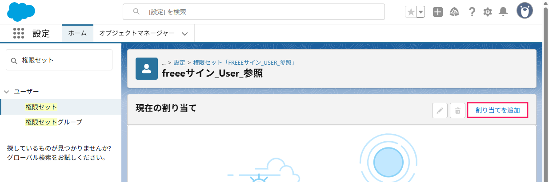Screen dimensions: 549x182
Task: Click the Salesforce cloud logo
Action: pyautogui.click(x=21, y=12)
